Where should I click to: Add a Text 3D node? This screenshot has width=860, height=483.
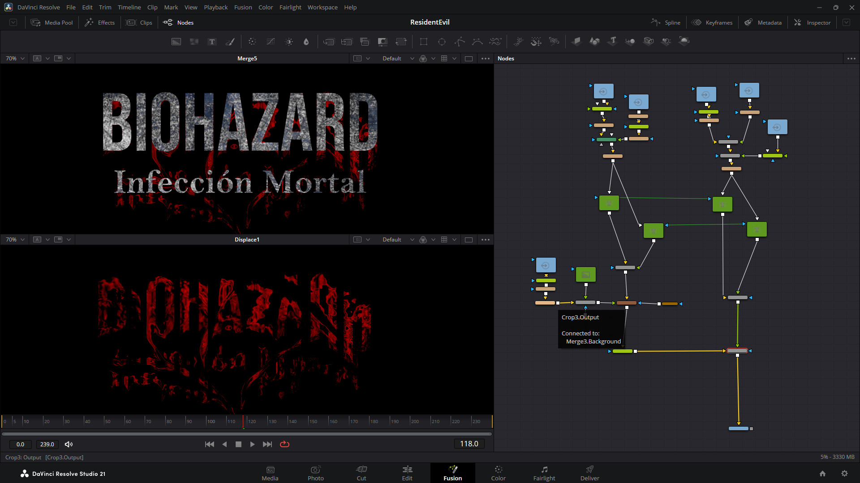point(612,42)
